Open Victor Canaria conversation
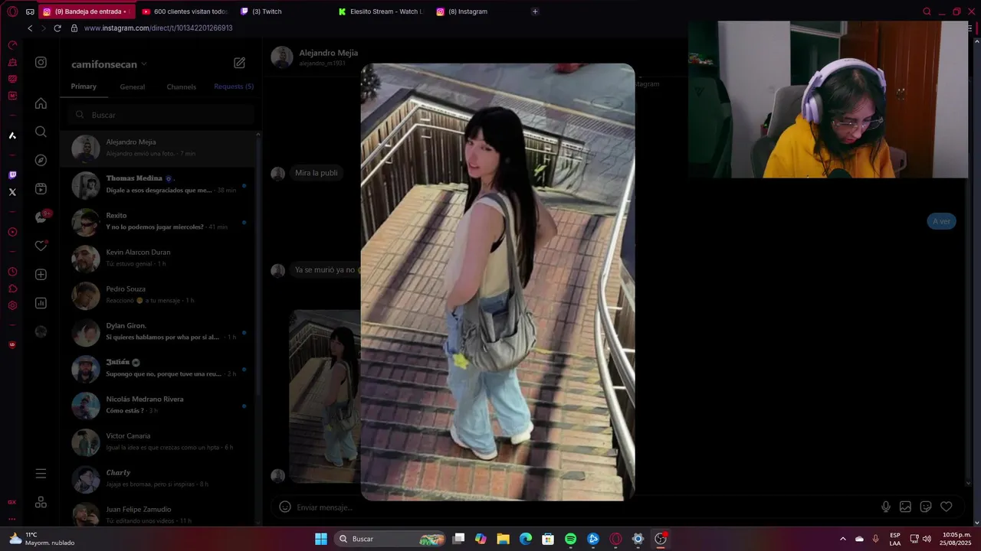This screenshot has width=981, height=551. (x=159, y=442)
